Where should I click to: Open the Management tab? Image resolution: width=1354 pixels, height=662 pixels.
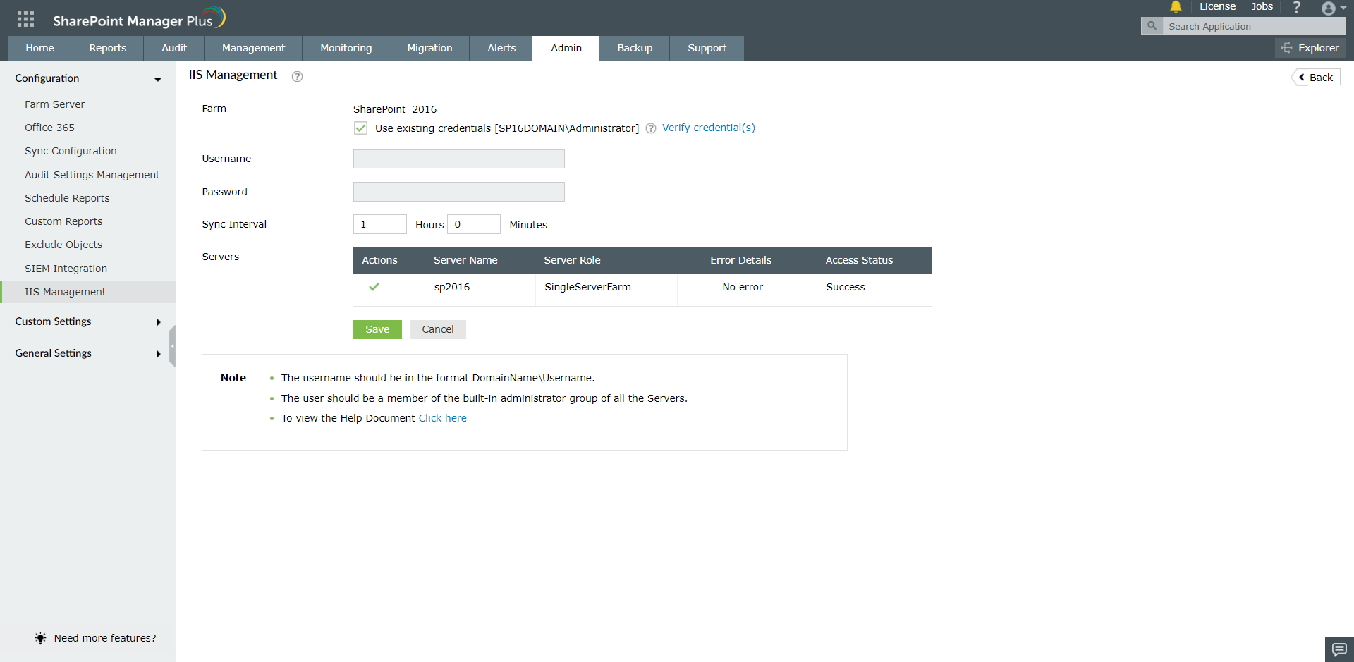pyautogui.click(x=253, y=48)
